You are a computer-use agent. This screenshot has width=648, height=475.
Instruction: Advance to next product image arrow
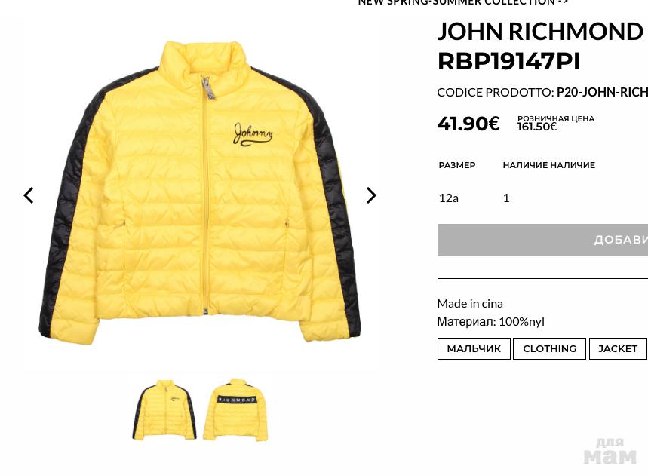(371, 195)
